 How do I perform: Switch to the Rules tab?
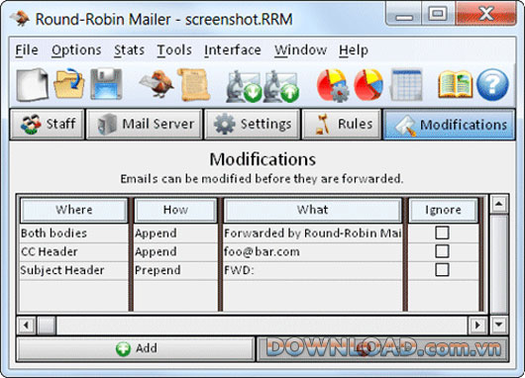pos(342,124)
